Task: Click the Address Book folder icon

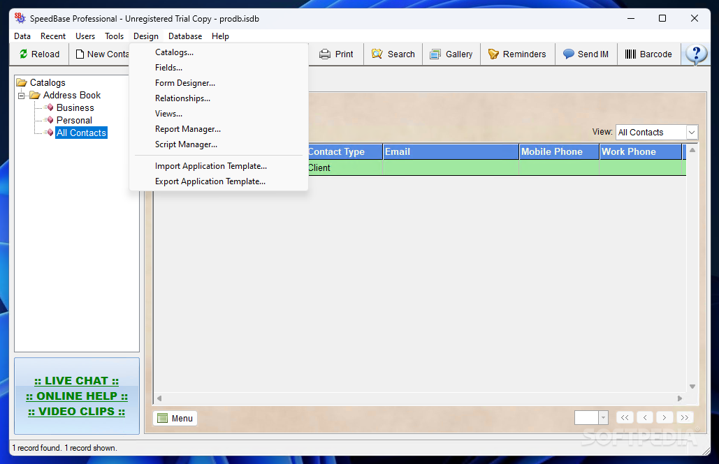Action: coord(35,95)
